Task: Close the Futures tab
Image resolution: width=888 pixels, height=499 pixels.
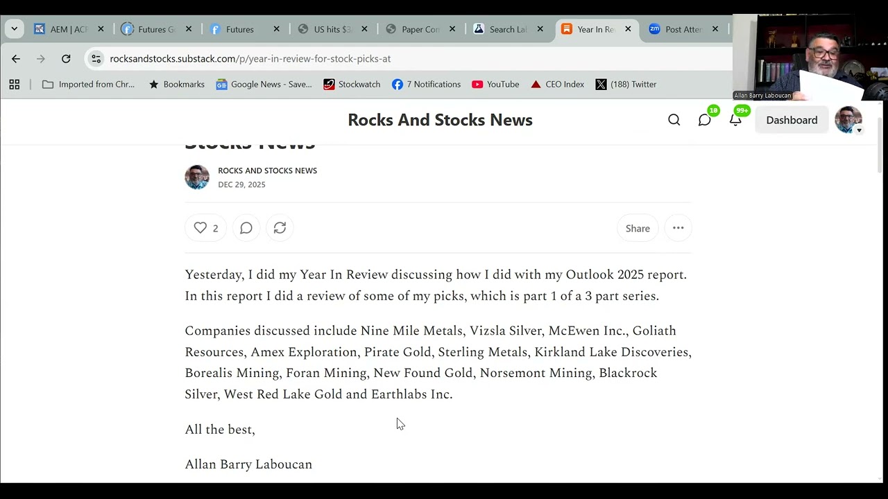Action: [x=277, y=29]
